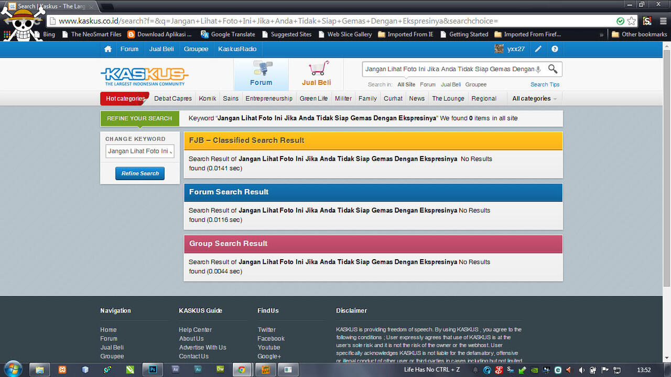Open Imported From IE bookmark folder
This screenshot has width=671, height=377.
point(405,35)
